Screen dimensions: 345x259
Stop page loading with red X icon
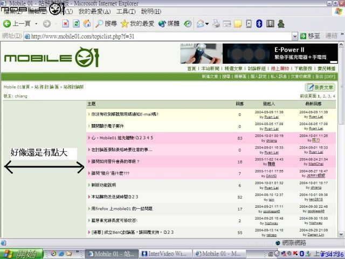(x=65, y=24)
